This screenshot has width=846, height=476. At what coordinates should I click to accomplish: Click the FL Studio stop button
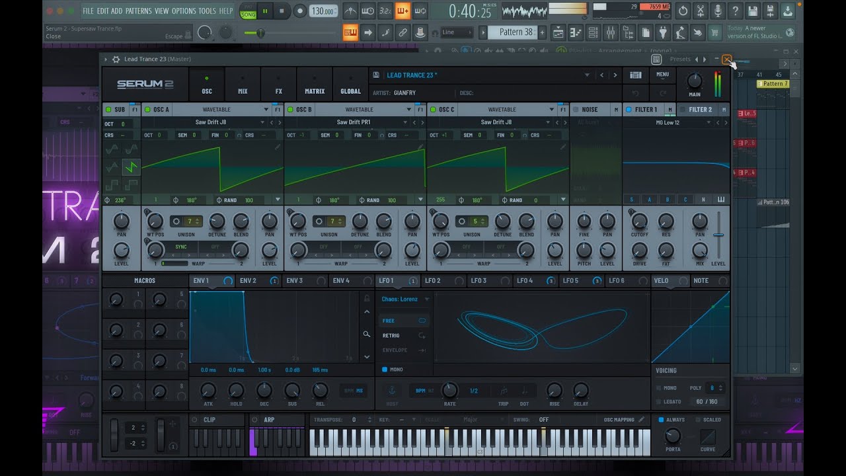pyautogui.click(x=282, y=11)
